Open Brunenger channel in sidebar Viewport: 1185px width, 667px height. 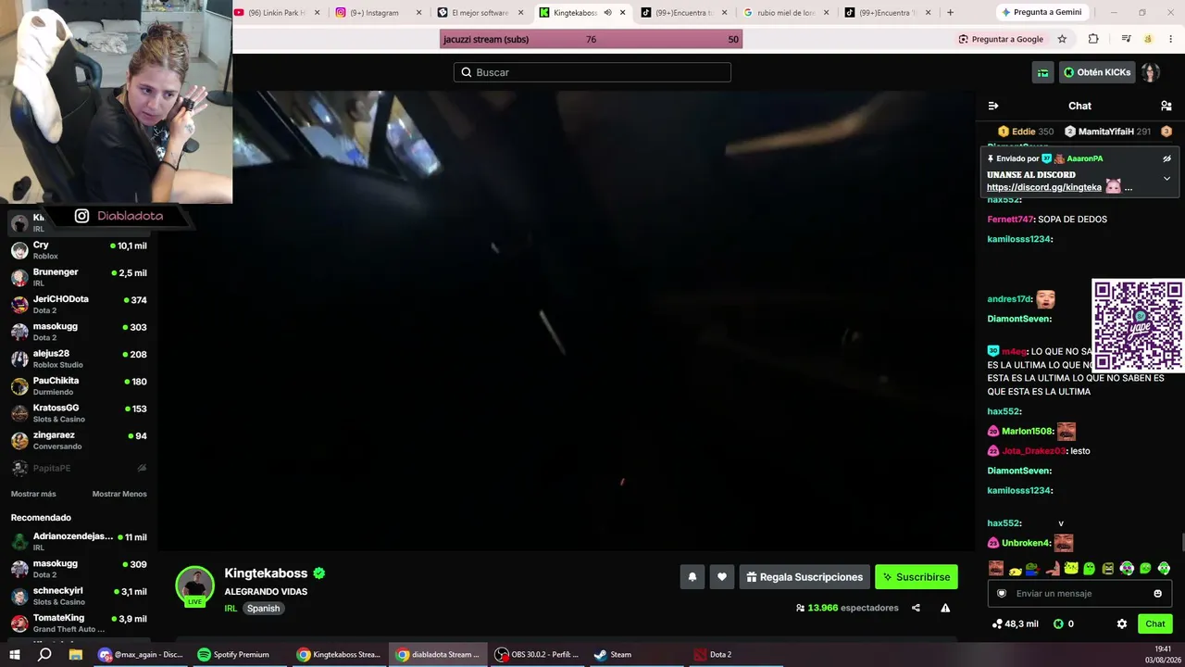79,277
